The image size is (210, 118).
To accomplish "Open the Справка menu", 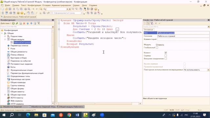I will tap(93, 5).
